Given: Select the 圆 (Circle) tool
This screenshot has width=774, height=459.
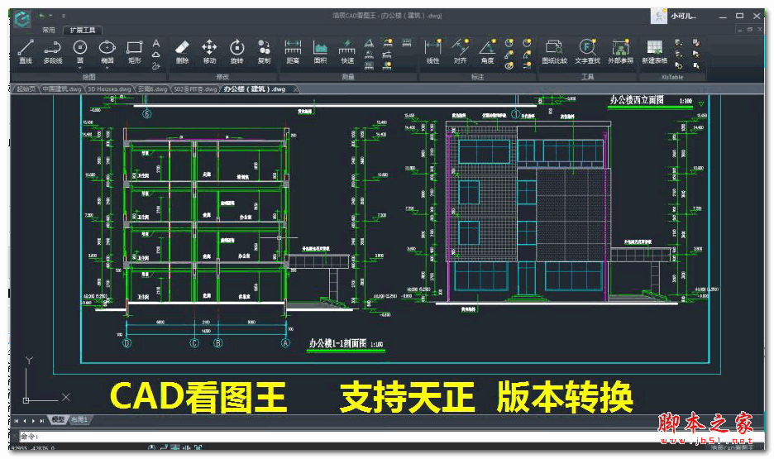Looking at the screenshot, I should (x=80, y=51).
